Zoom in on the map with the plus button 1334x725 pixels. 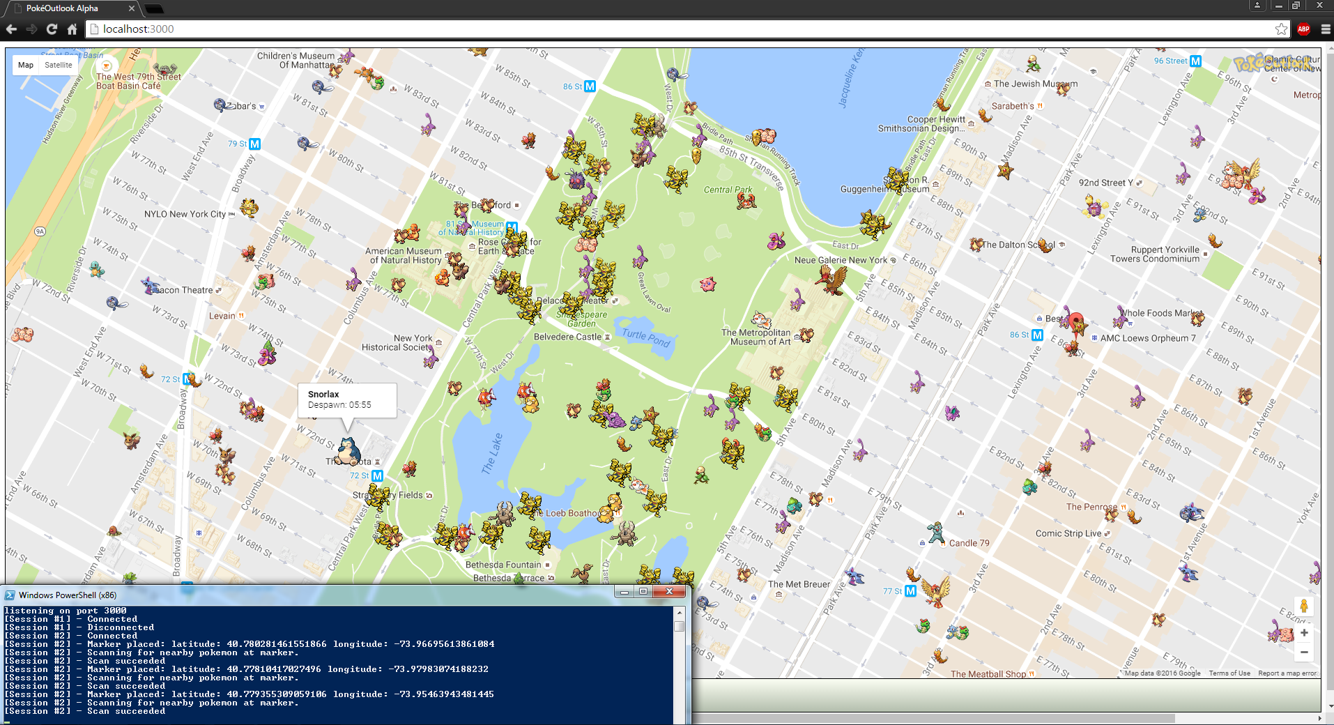(1303, 633)
